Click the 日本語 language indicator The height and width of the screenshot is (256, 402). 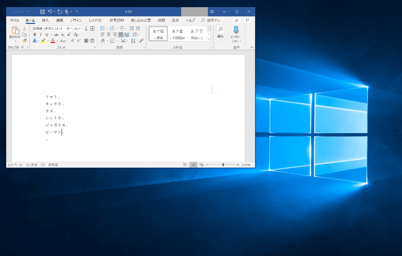click(x=53, y=165)
